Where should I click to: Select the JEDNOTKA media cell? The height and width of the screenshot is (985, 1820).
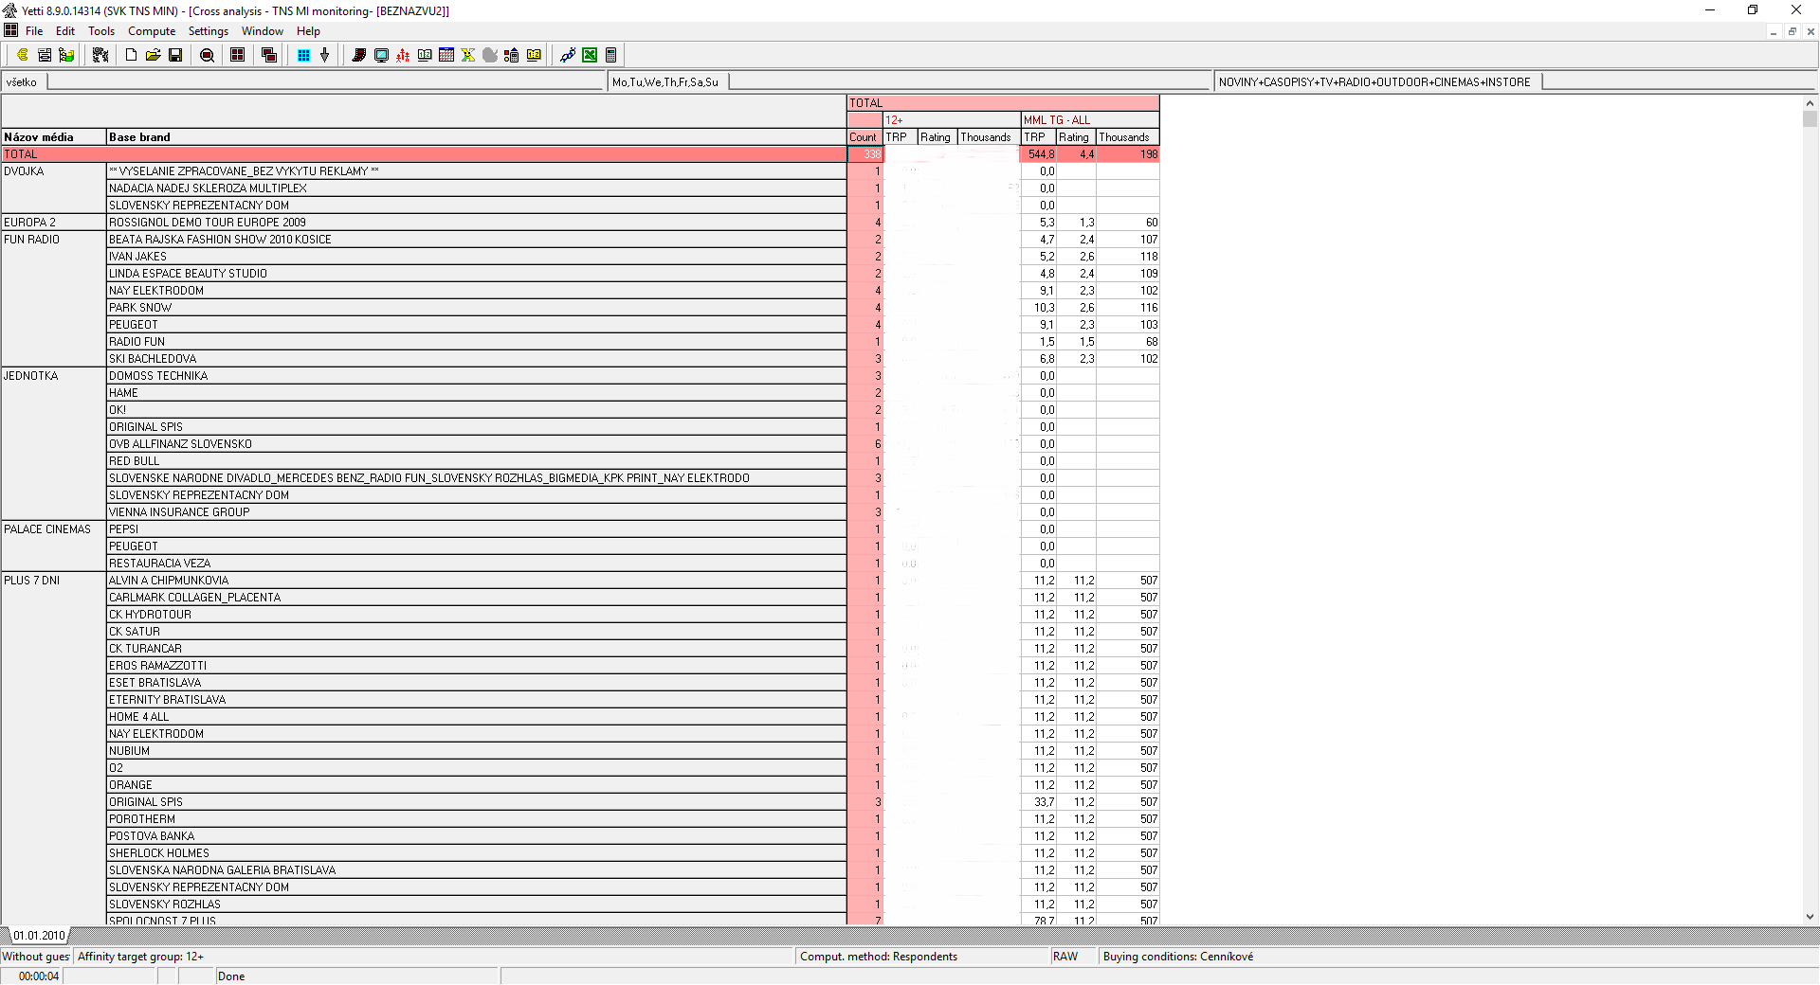pyautogui.click(x=53, y=444)
